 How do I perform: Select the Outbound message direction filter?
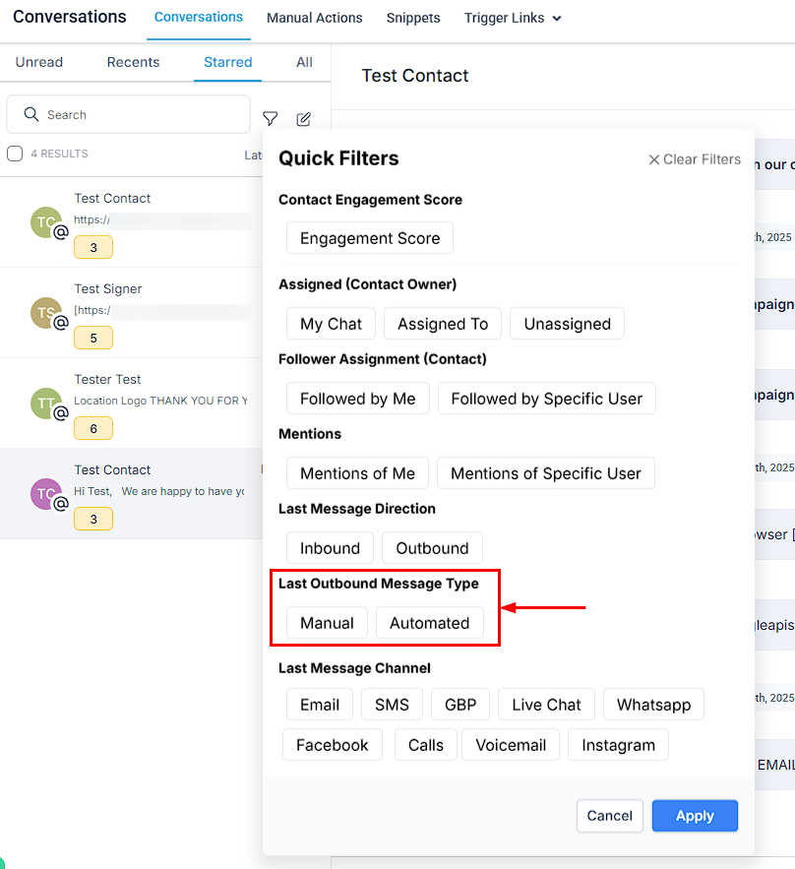click(432, 548)
